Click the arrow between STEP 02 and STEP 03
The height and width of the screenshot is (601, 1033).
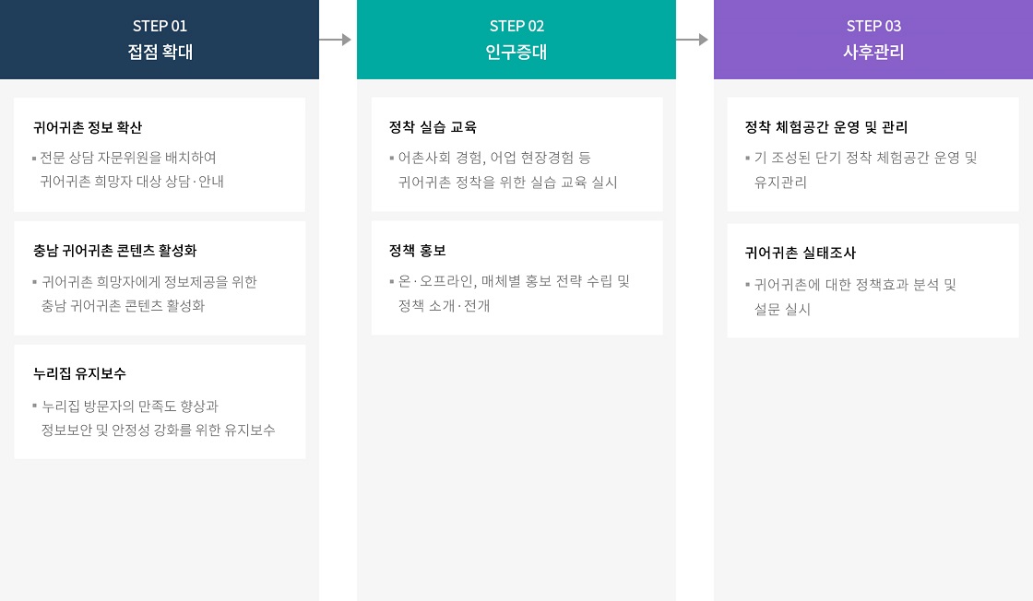pos(694,40)
